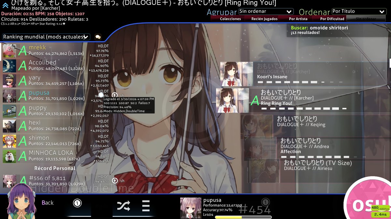Click the 480fps frame counter
This screenshot has height=219, width=391.
pyautogui.click(x=380, y=208)
